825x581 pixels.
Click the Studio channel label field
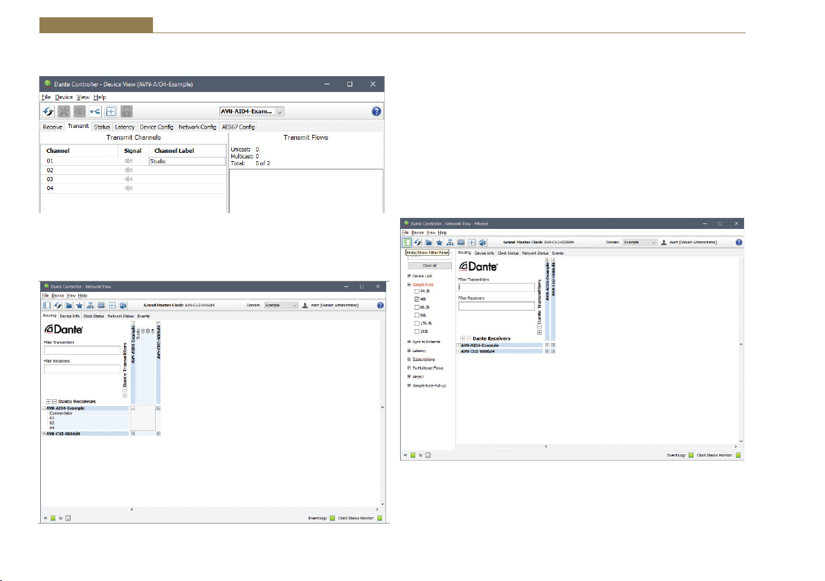[x=187, y=161]
